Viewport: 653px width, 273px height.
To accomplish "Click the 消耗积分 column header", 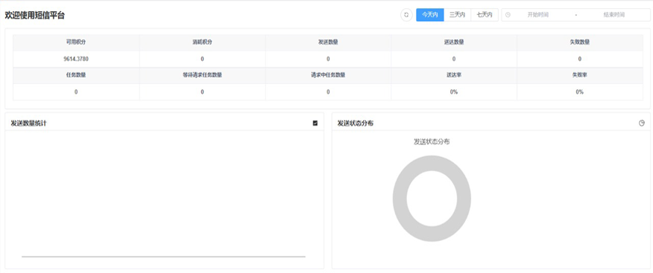I will (x=202, y=42).
